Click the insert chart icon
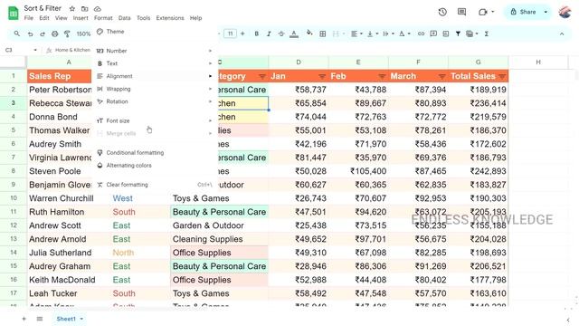Viewport: 579px width, 326px height. (x=446, y=34)
